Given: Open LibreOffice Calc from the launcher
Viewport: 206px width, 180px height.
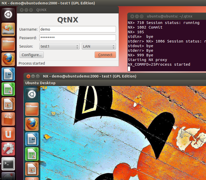Looking at the screenshot, I should click(x=8, y=89).
